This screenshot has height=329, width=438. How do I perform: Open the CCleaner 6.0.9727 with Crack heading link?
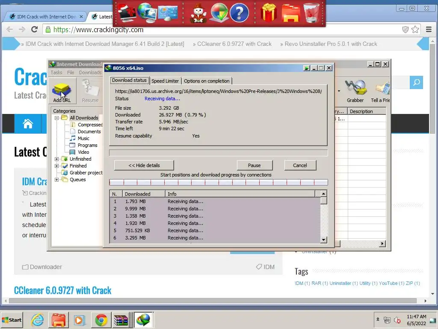pyautogui.click(x=62, y=290)
